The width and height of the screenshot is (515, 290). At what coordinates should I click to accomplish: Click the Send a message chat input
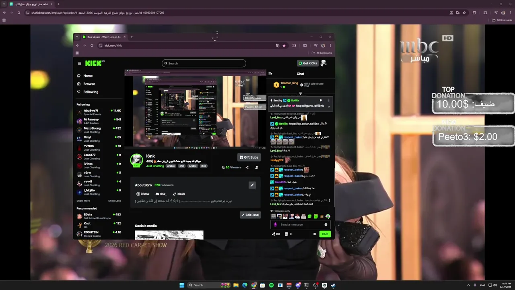click(301, 224)
